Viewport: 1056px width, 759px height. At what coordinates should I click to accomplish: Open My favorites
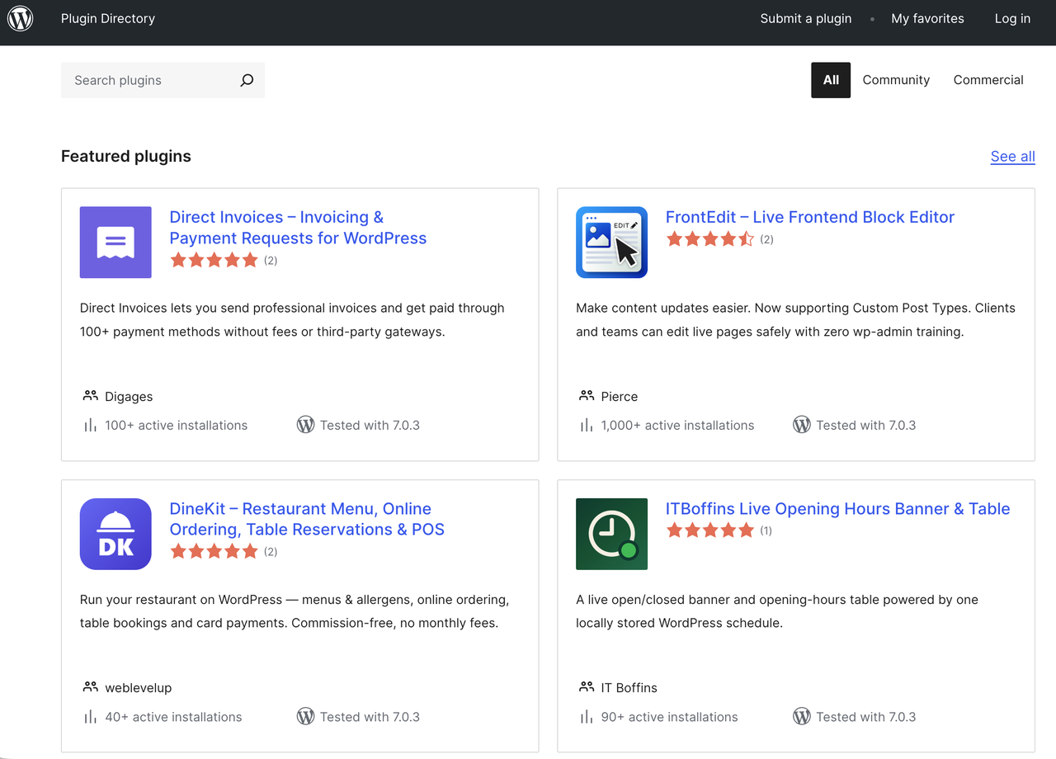[927, 18]
